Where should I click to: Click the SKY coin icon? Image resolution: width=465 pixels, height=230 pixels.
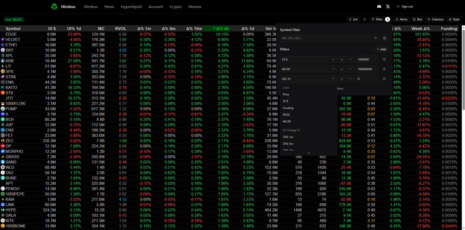[3, 50]
